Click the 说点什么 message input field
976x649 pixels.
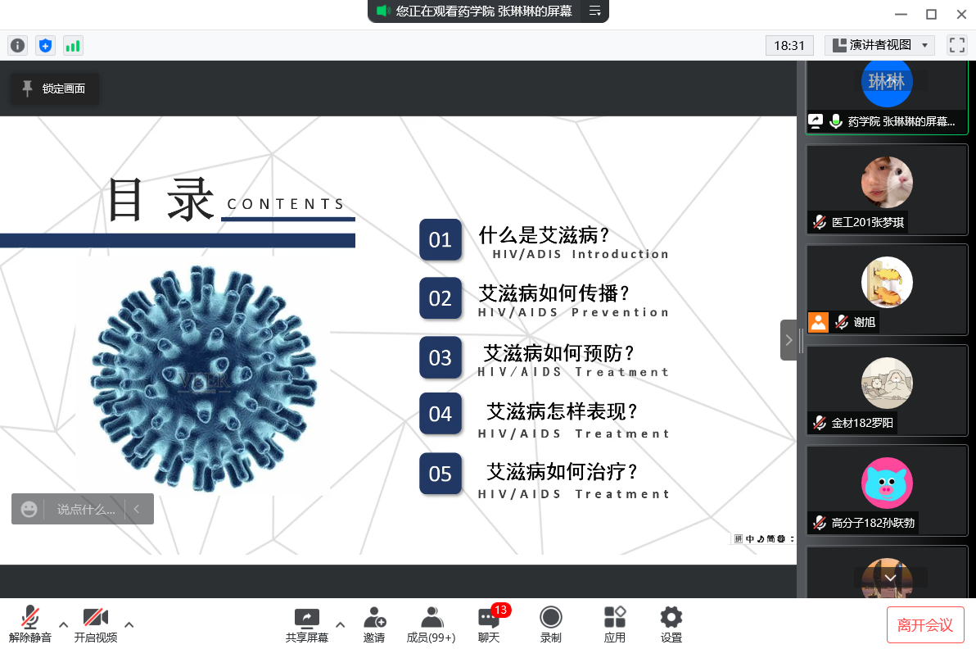click(x=86, y=510)
